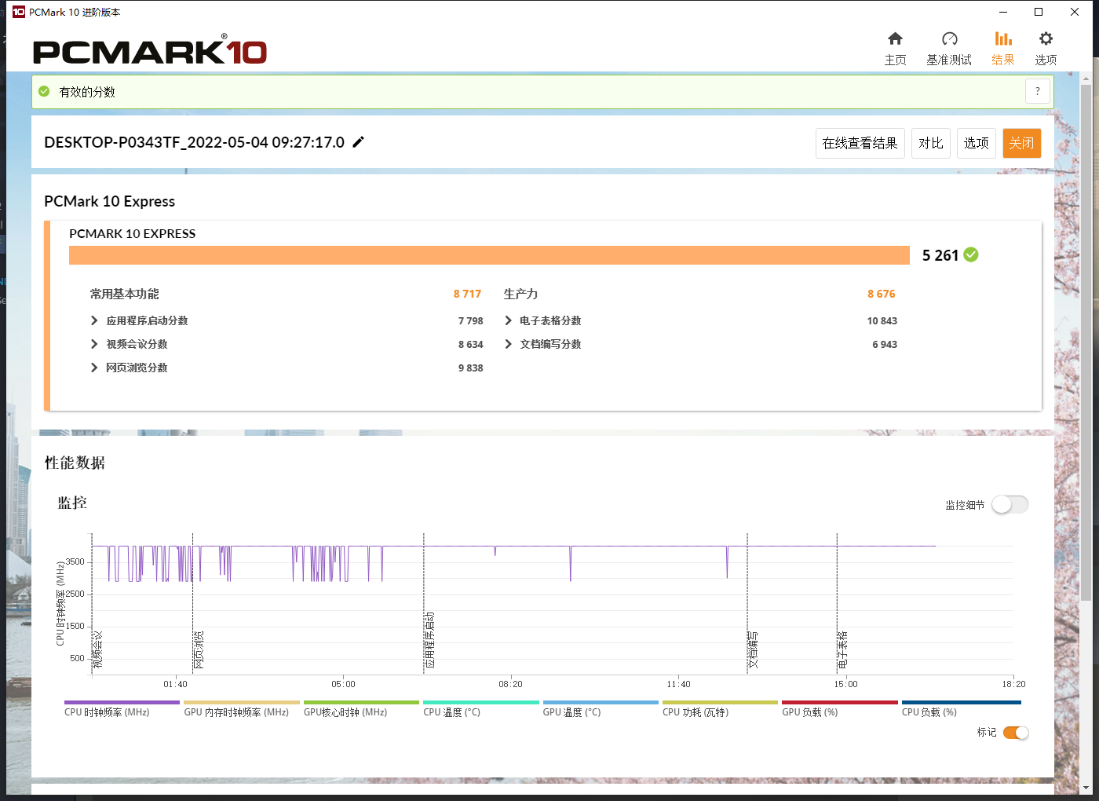Enable the 监控细节 toggle
The image size is (1099, 801).
click(1010, 505)
